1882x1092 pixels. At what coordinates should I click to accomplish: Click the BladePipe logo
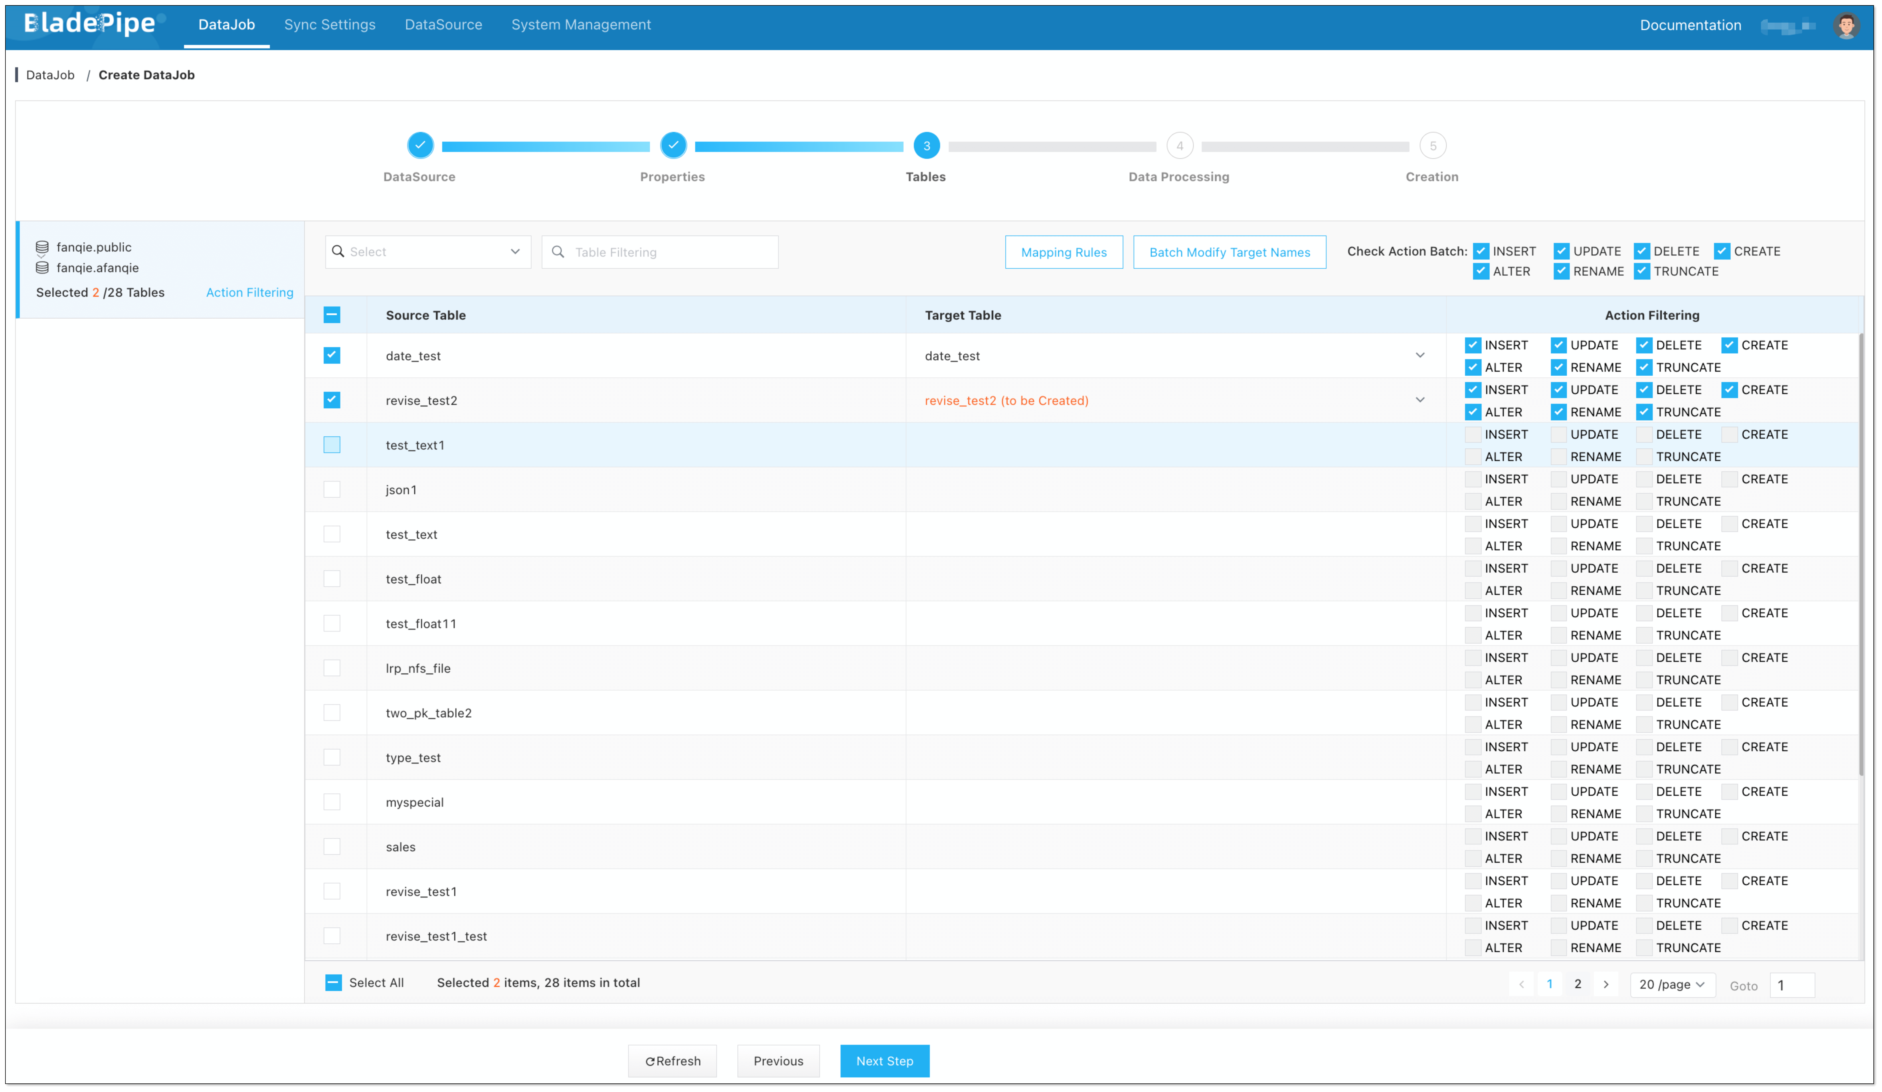pos(90,24)
